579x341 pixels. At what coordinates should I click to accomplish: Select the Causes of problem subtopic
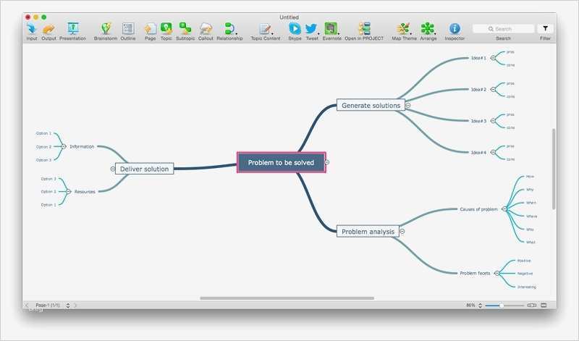[x=478, y=209]
